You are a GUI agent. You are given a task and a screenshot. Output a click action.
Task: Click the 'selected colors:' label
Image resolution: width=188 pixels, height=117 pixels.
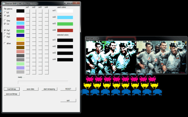[63, 35]
